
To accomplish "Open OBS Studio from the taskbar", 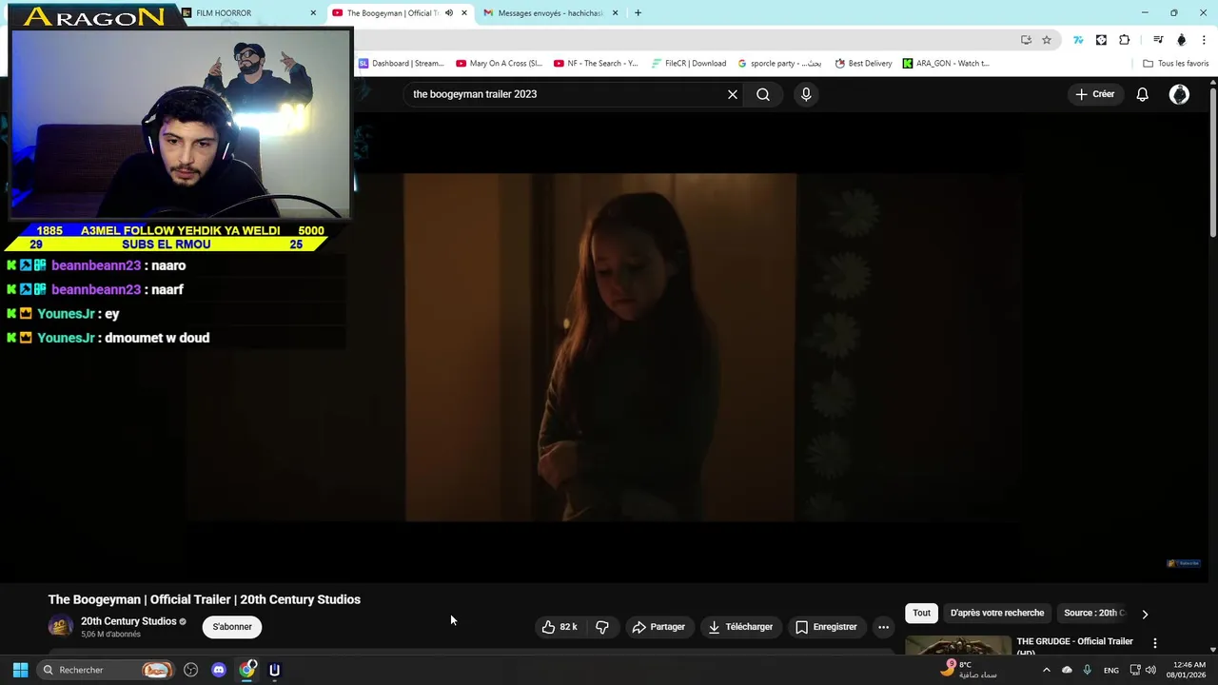I will click(x=190, y=670).
